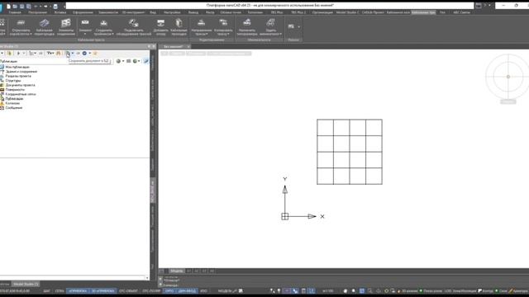529x297 pixels.
Task: Open the scale m1:100 selector in status bar
Action: pyautogui.click(x=327, y=291)
